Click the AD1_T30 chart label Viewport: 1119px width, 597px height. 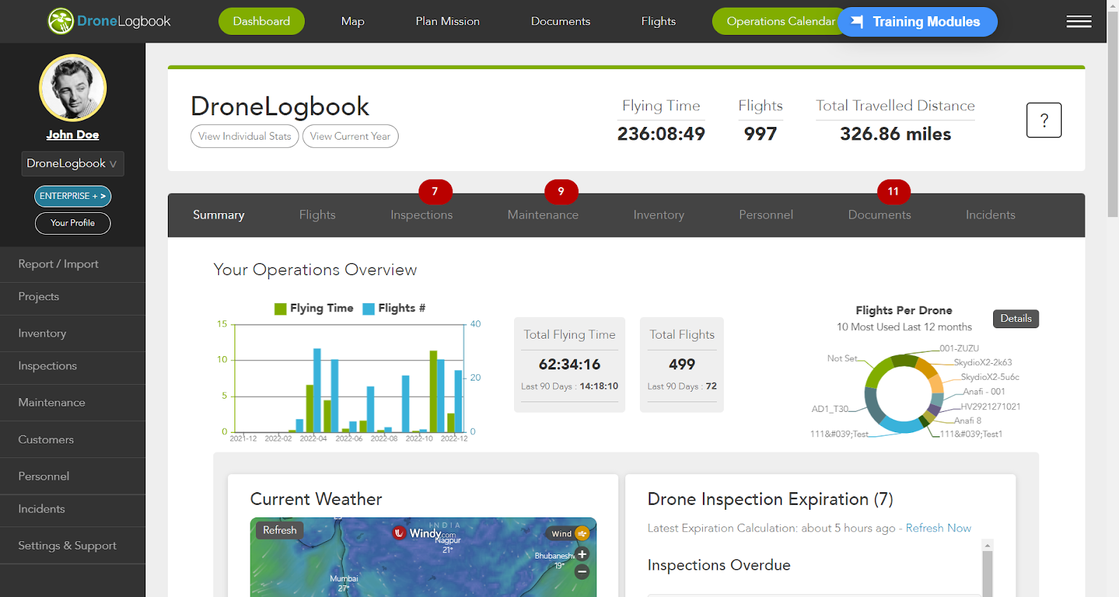(829, 409)
